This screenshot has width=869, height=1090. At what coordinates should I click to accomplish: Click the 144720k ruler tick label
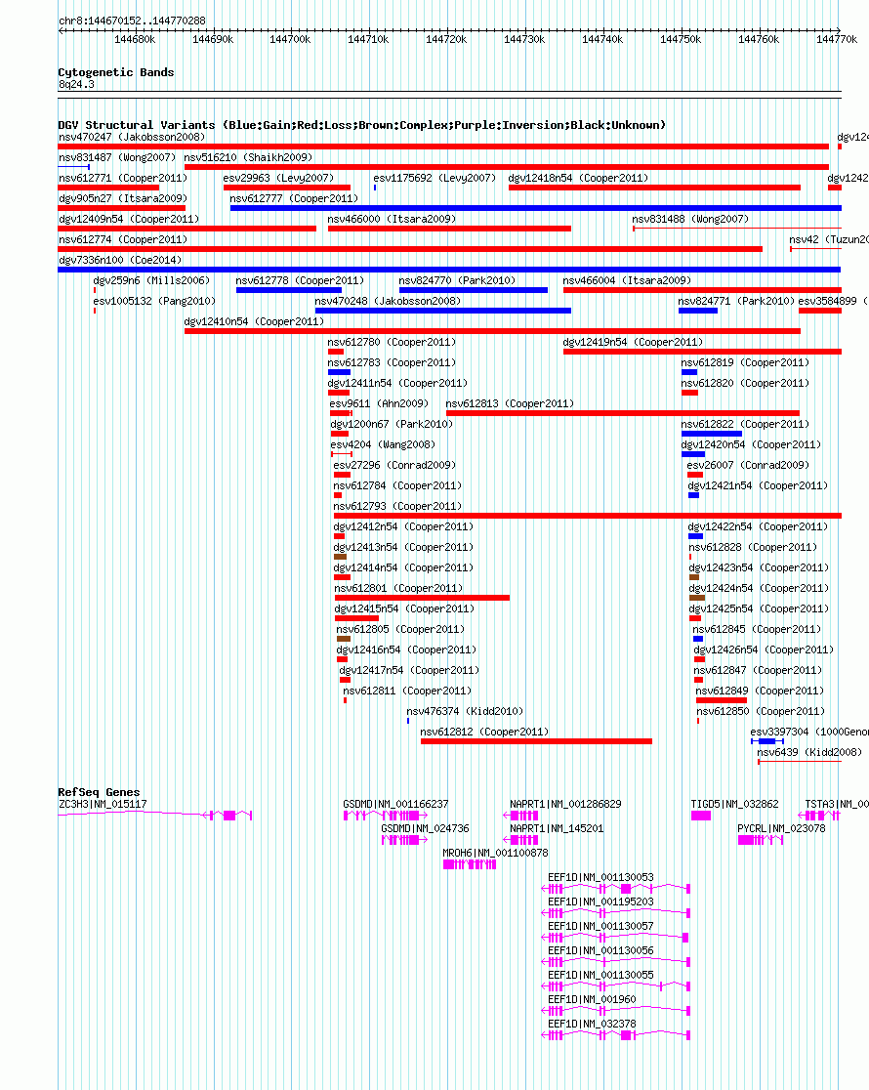pos(446,40)
